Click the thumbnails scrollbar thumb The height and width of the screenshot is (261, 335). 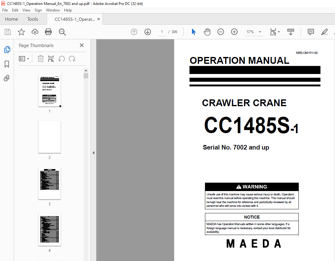(86, 76)
